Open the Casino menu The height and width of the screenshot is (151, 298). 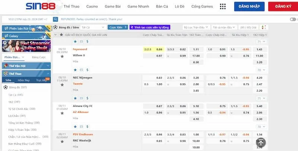coord(92,6)
